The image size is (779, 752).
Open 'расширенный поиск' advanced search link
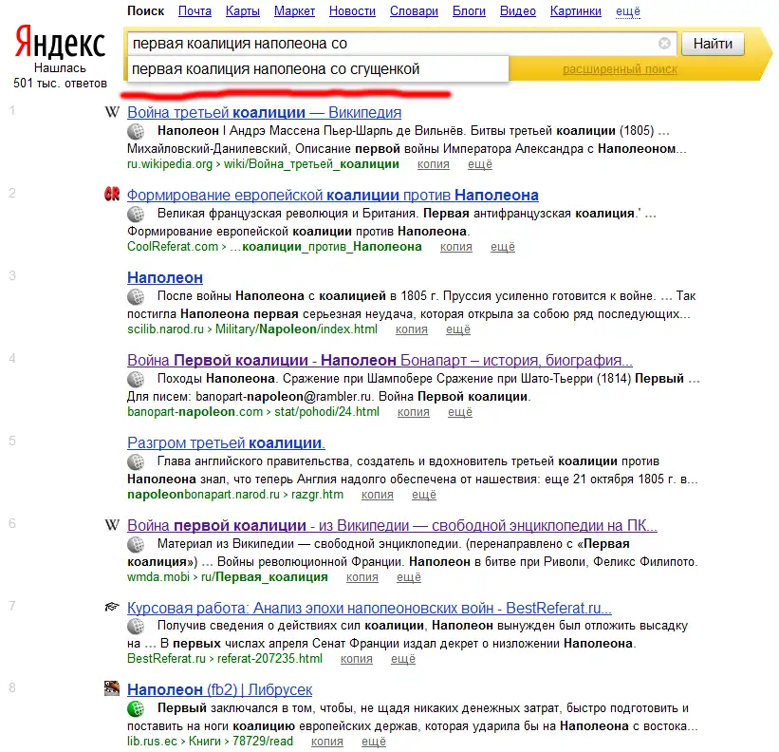(x=620, y=69)
